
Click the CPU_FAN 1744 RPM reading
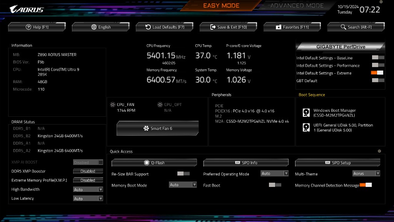[126, 111]
